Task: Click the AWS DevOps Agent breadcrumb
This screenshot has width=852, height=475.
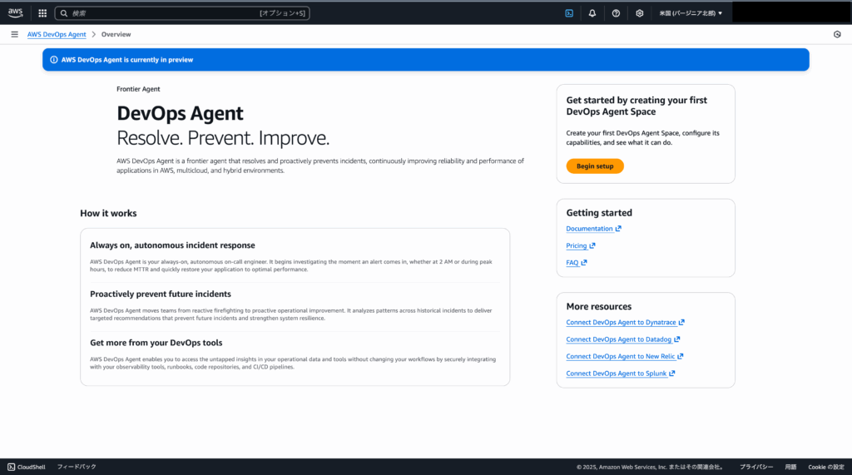Action: tap(57, 34)
